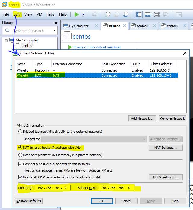Click OK in Virtual Network Editor
193x210 pixels.
coord(102,201)
